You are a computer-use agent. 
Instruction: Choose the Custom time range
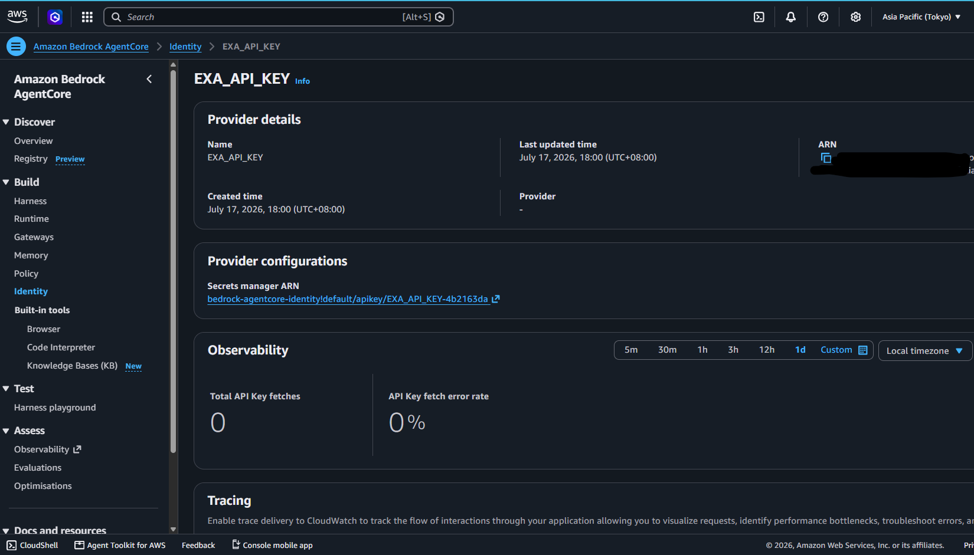pos(836,350)
